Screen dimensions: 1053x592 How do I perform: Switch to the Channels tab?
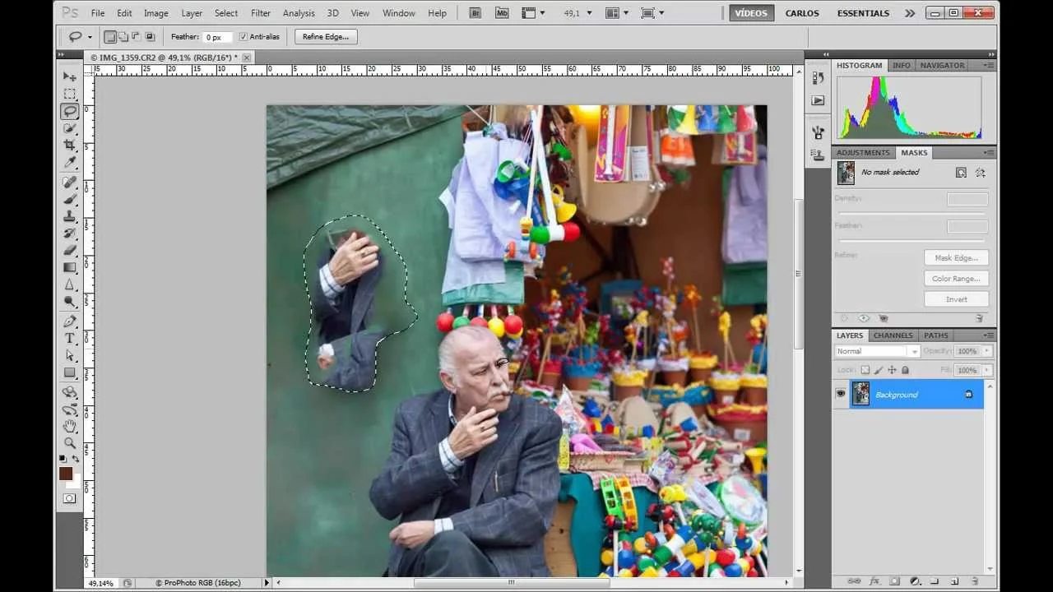point(893,335)
